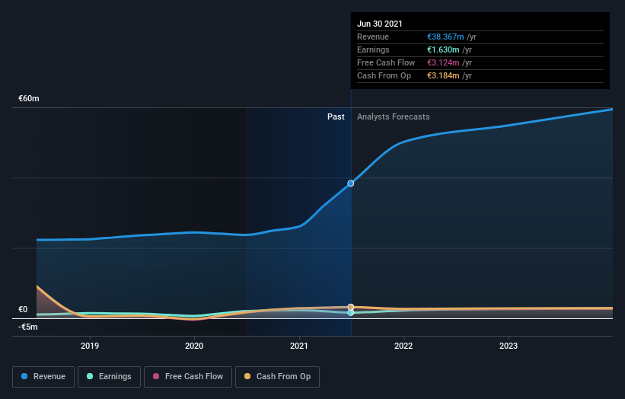The image size is (625, 399).
Task: Click the 2022 x-axis label
Action: pos(403,346)
